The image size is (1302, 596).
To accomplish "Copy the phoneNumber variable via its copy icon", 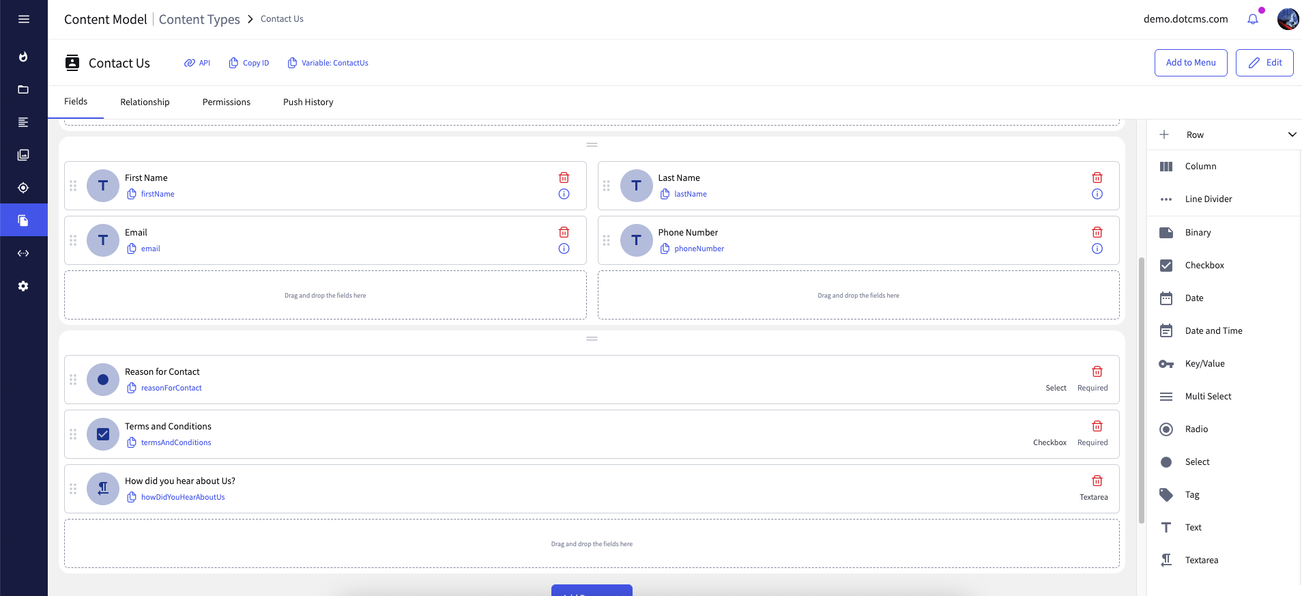I will point(665,249).
